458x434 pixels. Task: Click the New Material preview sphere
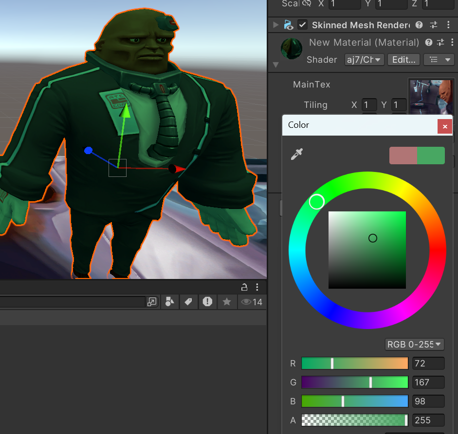(x=292, y=49)
